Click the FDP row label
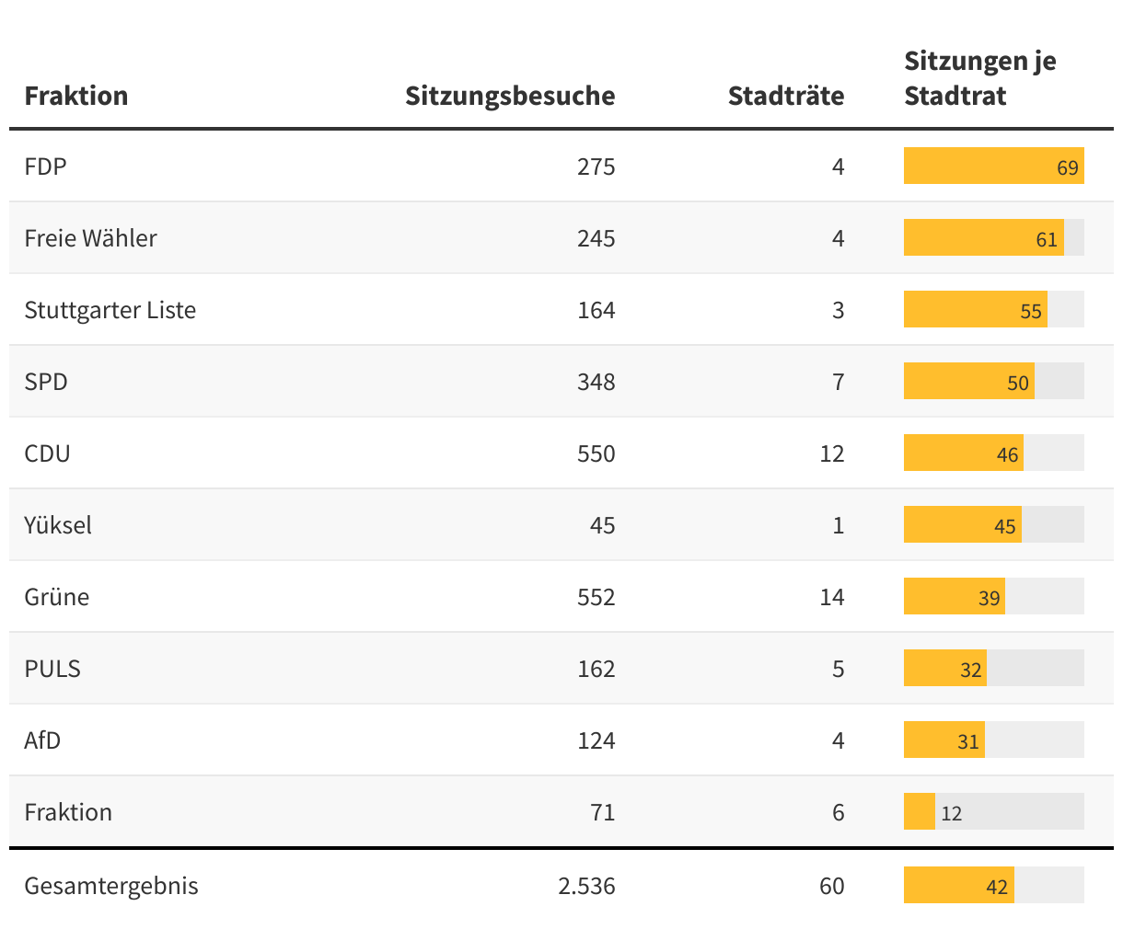This screenshot has width=1123, height=929. pos(46,166)
